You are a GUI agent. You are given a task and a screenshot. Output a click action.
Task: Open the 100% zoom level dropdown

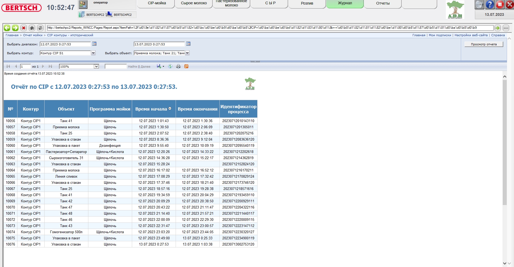pyautogui.click(x=96, y=67)
